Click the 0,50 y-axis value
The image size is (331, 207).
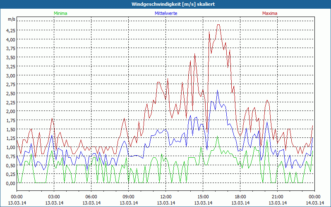click(x=11, y=165)
